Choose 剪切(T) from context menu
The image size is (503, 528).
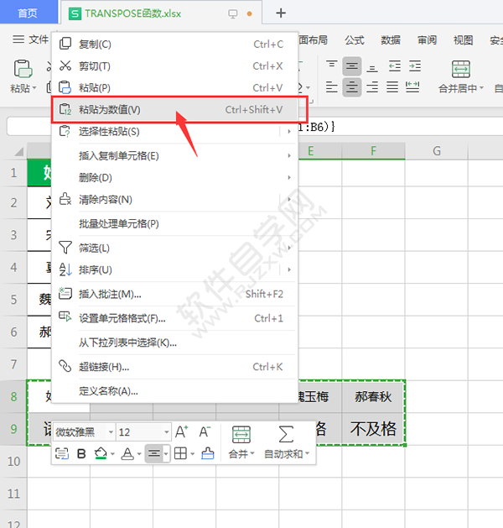(175, 66)
